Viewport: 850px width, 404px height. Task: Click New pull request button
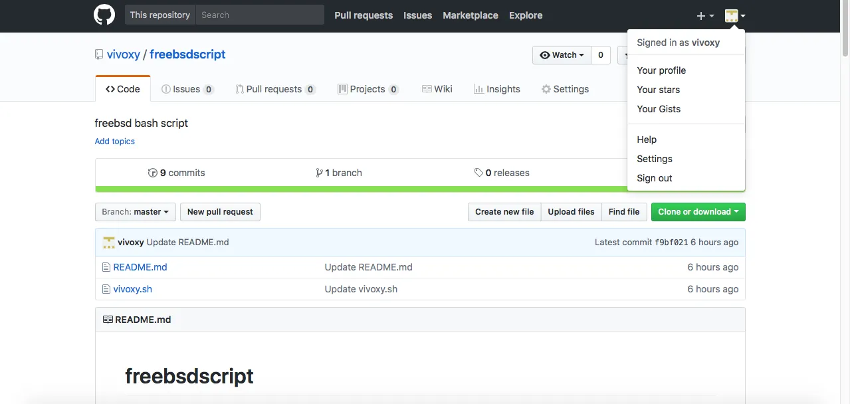pyautogui.click(x=220, y=212)
